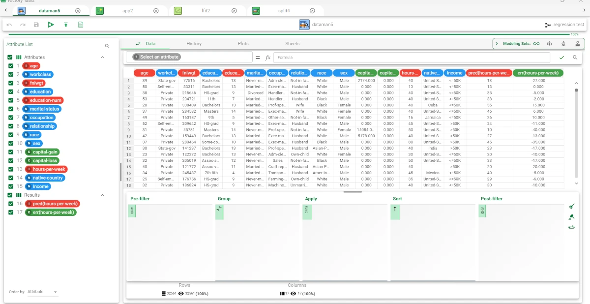This screenshot has width=590, height=304.
Task: Run the task with green play icon
Action: coord(51,25)
